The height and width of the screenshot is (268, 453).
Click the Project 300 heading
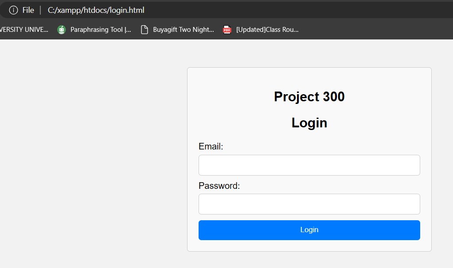point(309,96)
